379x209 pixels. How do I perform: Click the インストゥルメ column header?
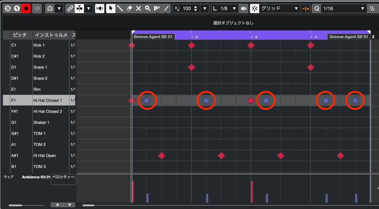(51, 35)
